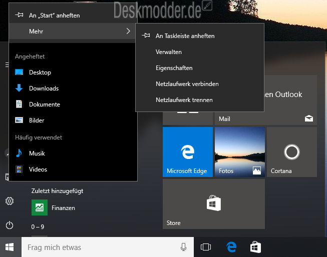Click the pin icon beside 'An „Start" anheften'
This screenshot has height=257, width=327.
19,15
